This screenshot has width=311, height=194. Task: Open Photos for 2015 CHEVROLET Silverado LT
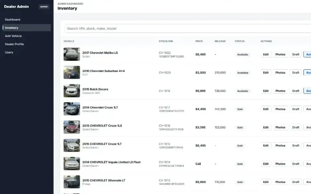pos(280,182)
